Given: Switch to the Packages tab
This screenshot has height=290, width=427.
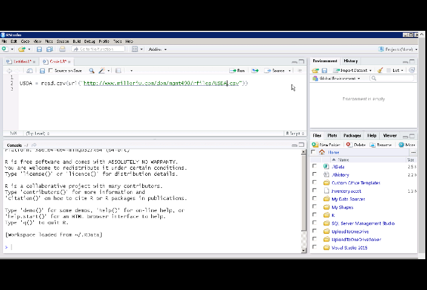Looking at the screenshot, I should pos(352,136).
